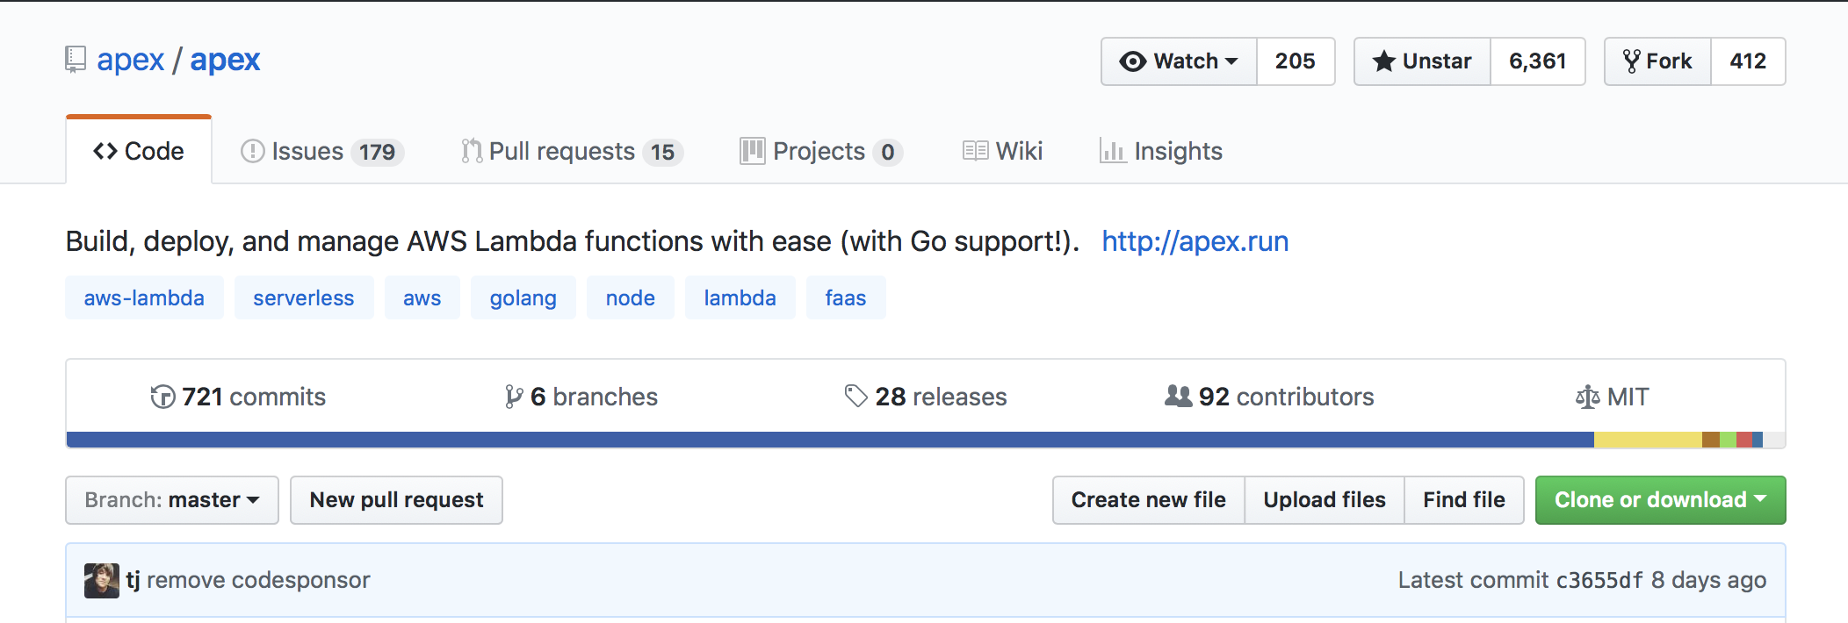1848x623 pixels.
Task: Click the branches icon beside 6 branches
Action: (x=514, y=397)
